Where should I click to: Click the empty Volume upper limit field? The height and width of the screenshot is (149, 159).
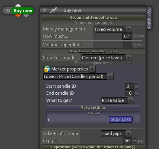pos(127,45)
